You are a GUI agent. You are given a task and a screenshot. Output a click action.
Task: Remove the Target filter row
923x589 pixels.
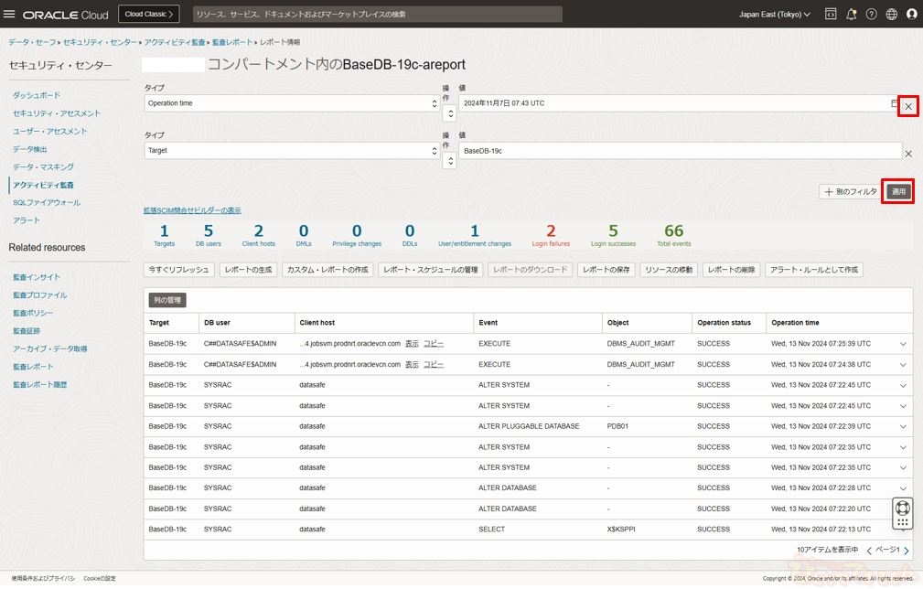(907, 154)
